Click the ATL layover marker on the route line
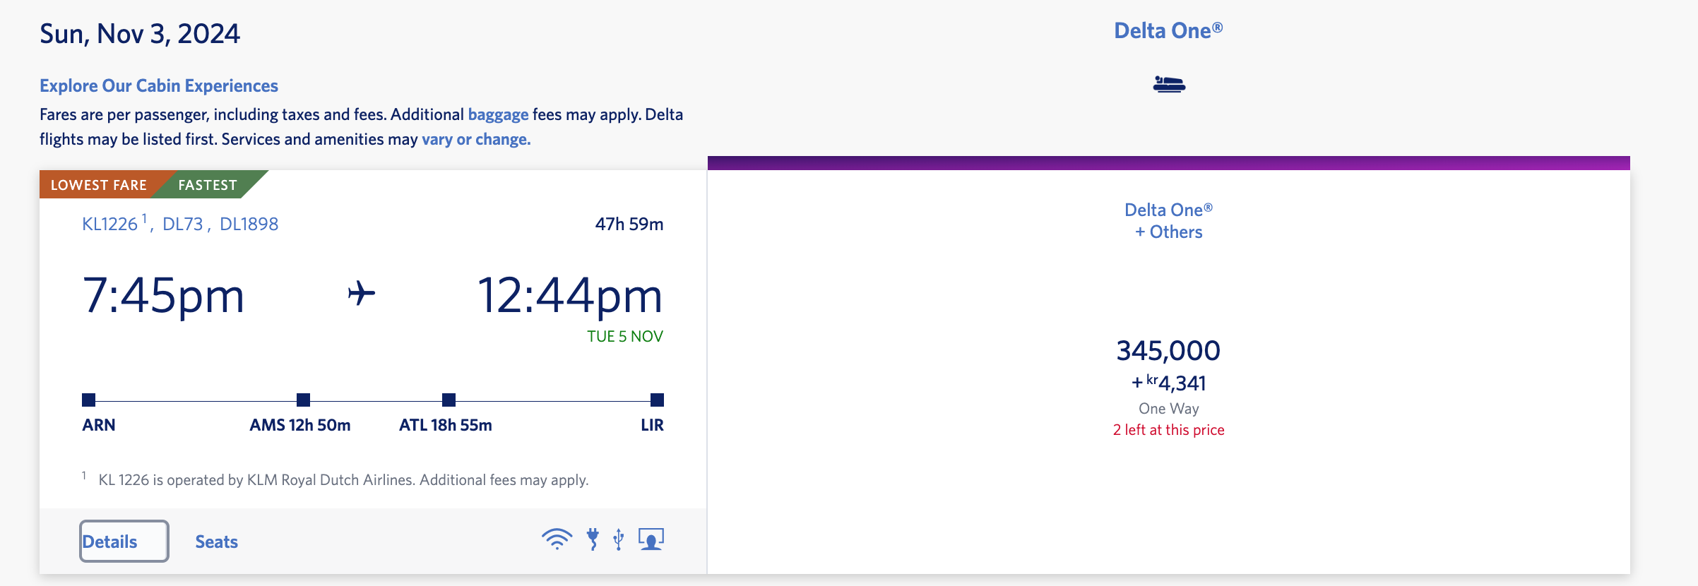 coord(449,400)
